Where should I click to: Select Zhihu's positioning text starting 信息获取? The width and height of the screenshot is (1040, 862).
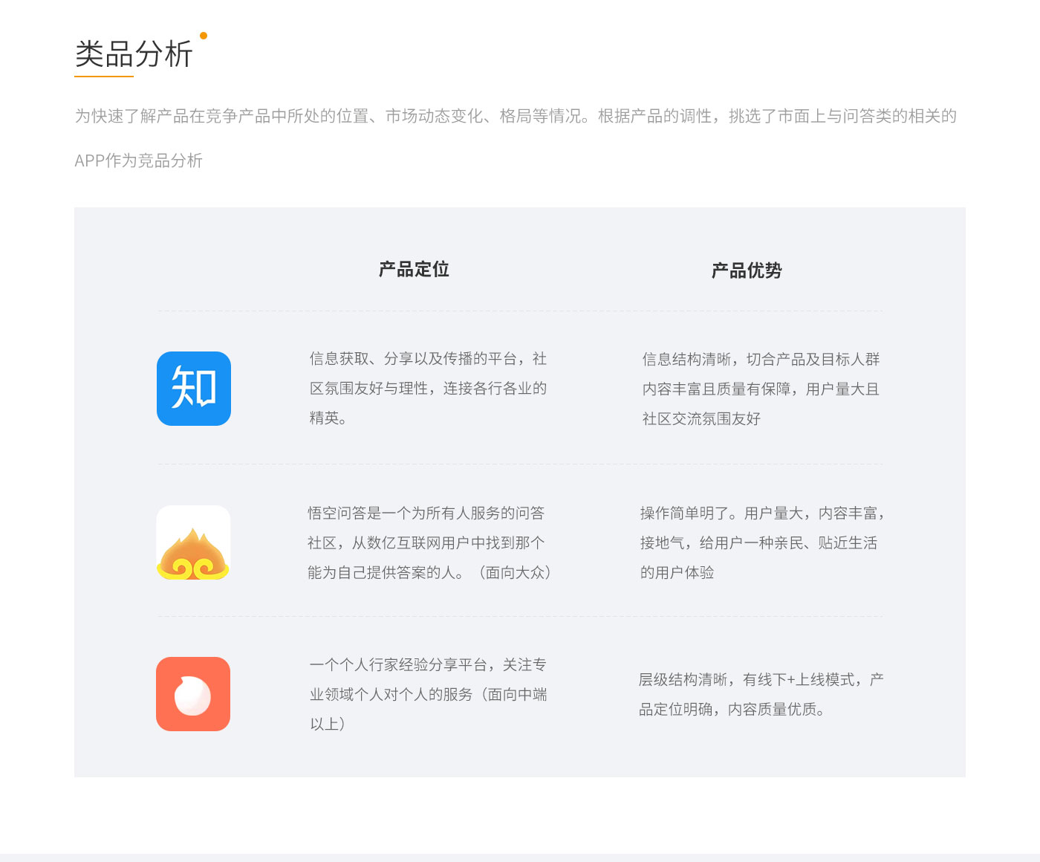428,388
